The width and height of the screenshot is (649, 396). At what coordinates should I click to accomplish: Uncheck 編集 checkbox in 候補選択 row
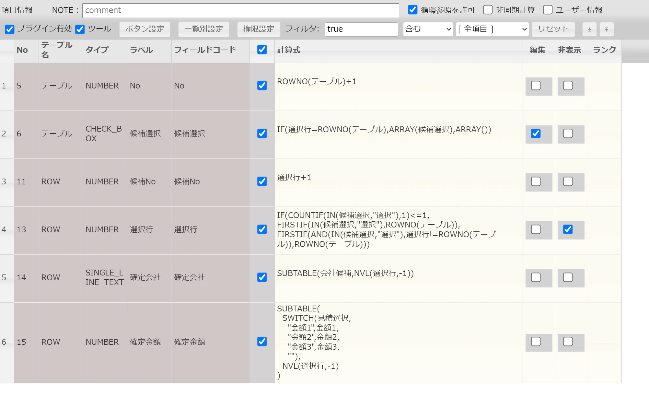click(536, 134)
